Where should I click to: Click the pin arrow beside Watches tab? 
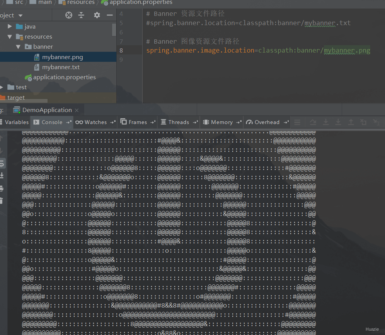113,122
